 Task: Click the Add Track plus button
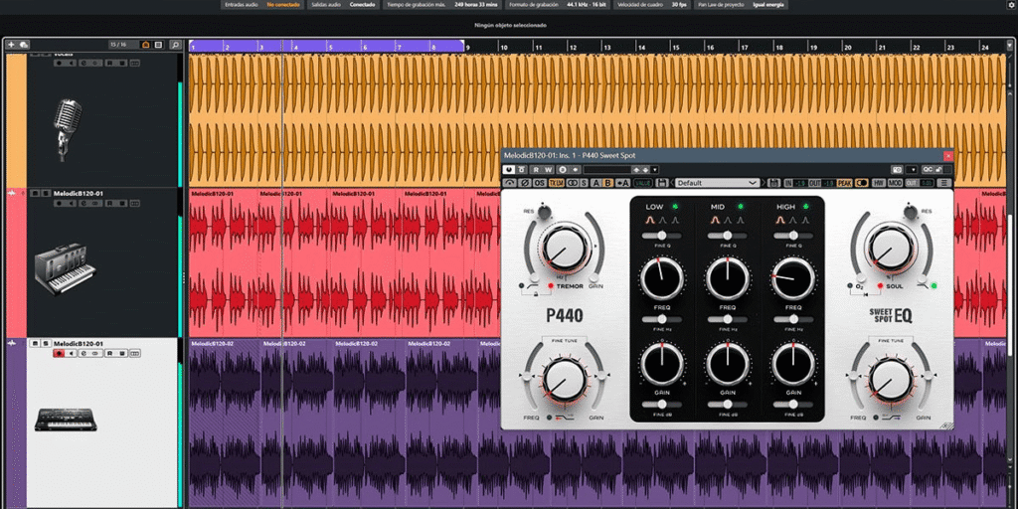pyautogui.click(x=11, y=45)
